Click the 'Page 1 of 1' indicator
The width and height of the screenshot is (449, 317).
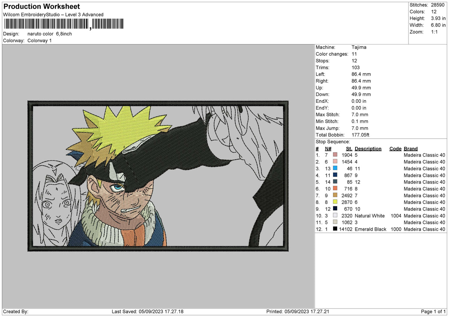coord(433,311)
